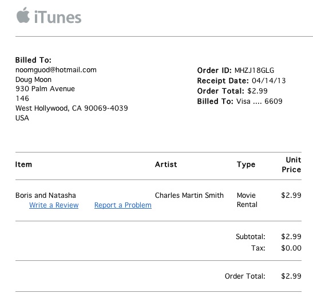Screen dimensions: 313x297
Task: Click the 930 Palm Avenue address line
Action: click(x=45, y=89)
